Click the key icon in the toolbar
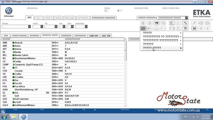 click(x=150, y=28)
